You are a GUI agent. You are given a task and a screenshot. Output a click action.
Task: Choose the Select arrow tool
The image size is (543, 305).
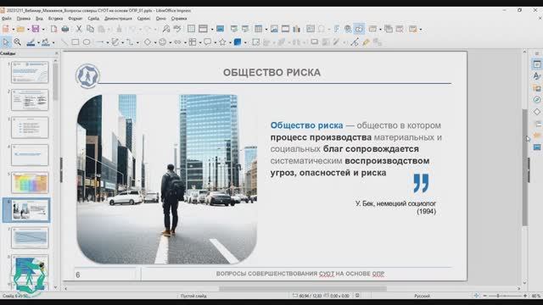point(6,42)
